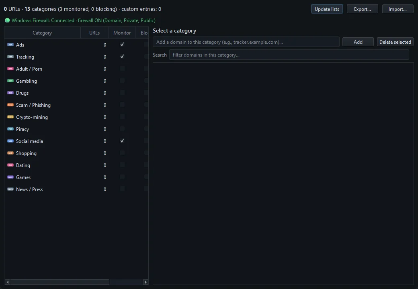Enable monitoring for Piracy

122,129
